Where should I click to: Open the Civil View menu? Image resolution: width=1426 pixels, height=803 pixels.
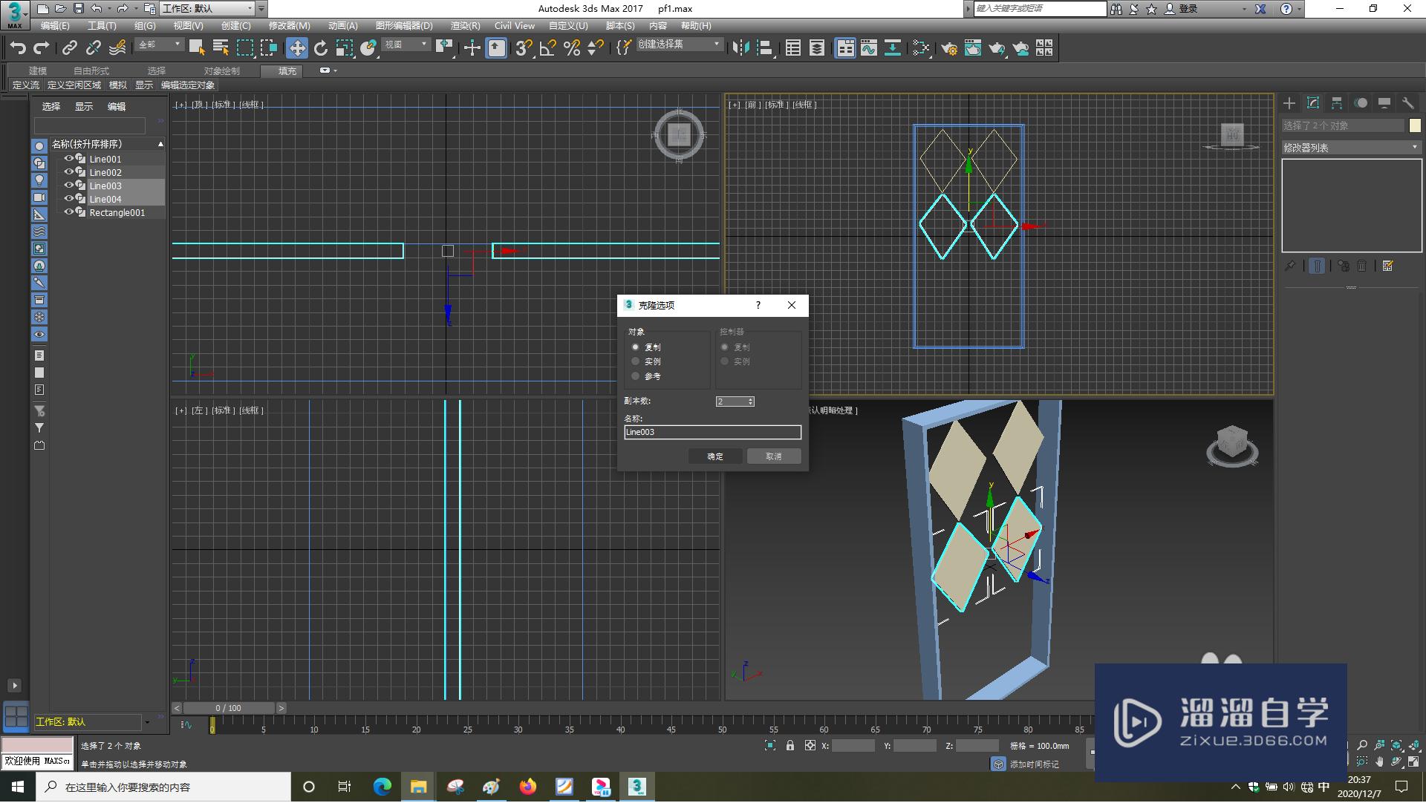click(x=514, y=26)
